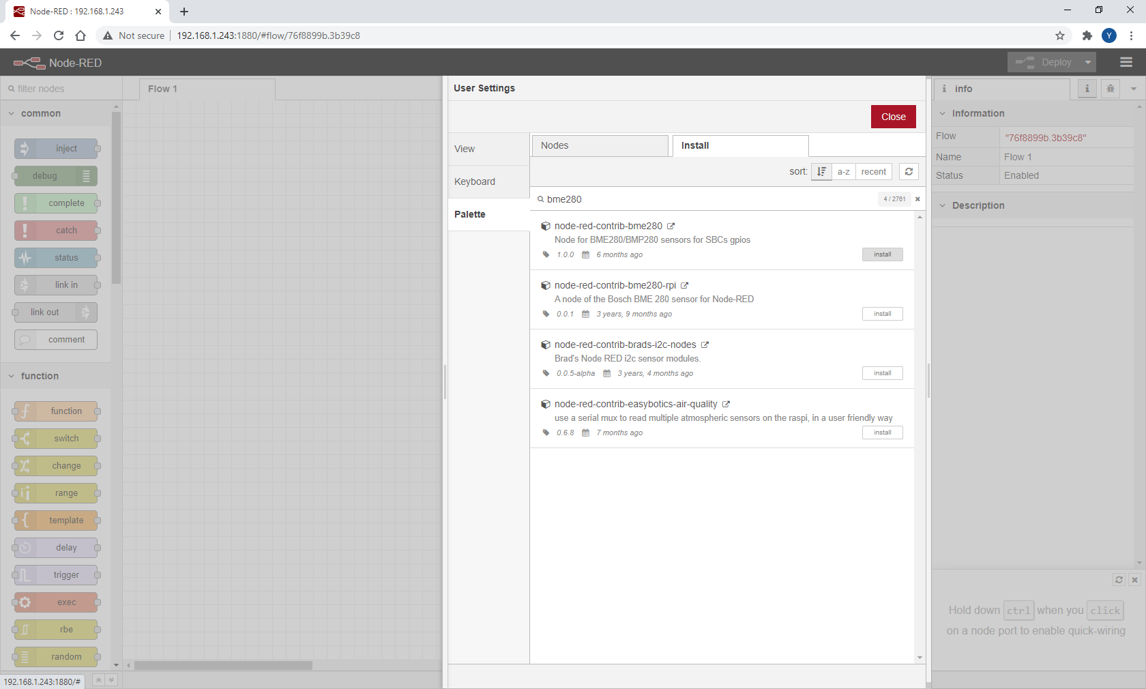Click the workspace horizontal scrollbar
The image size is (1146, 689).
coord(223,665)
